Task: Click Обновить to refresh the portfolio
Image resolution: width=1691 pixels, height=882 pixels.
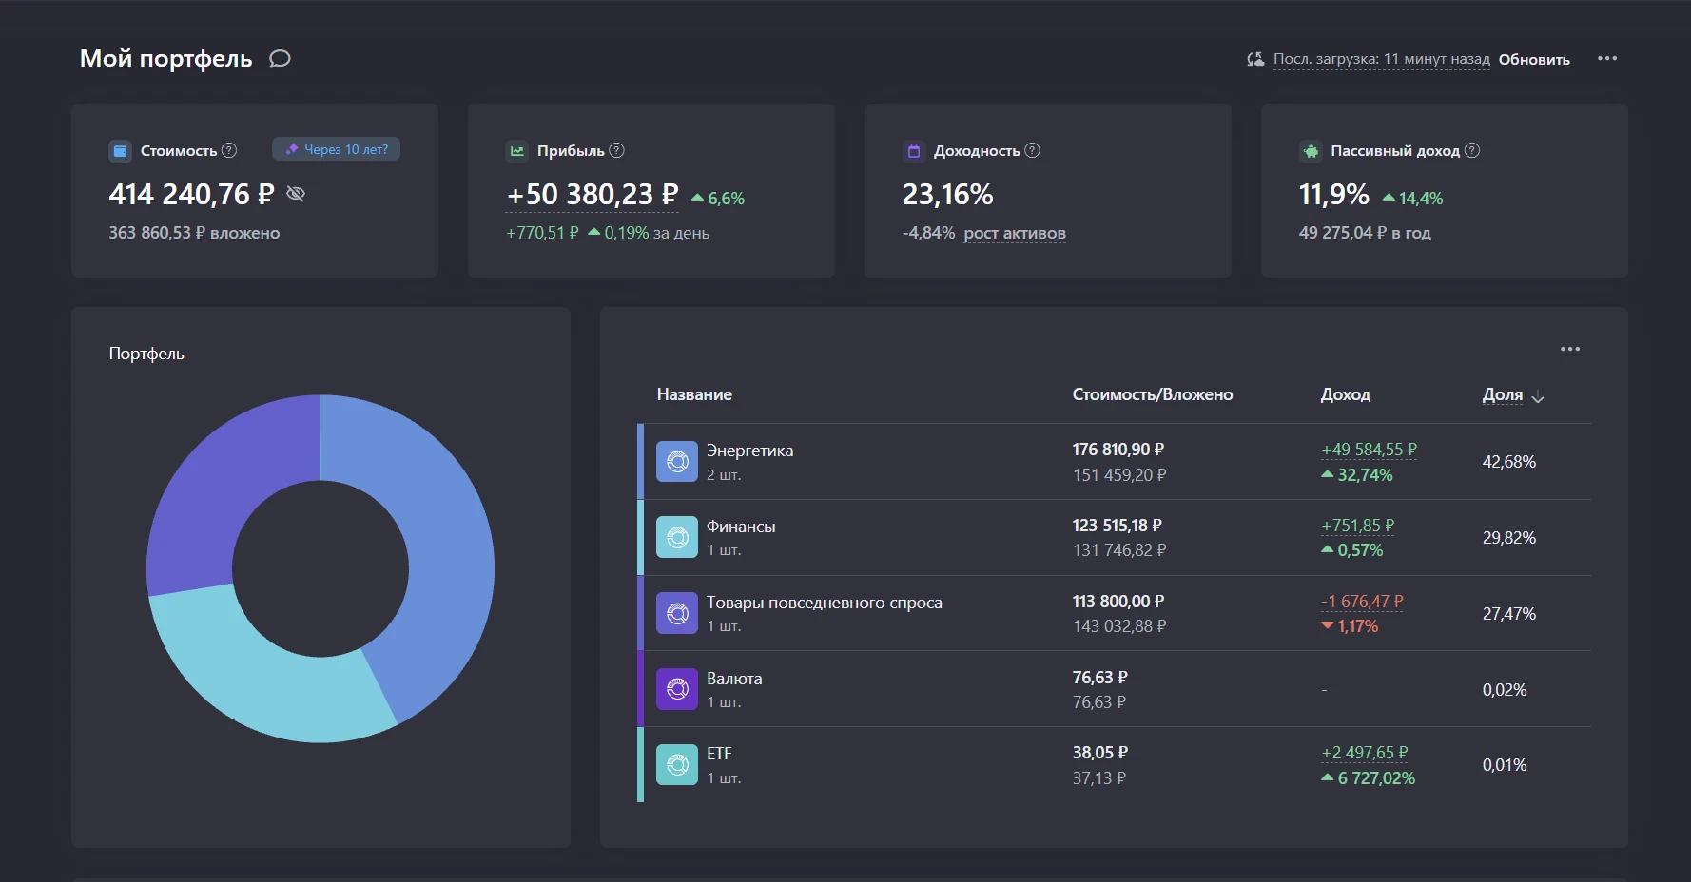Action: [1534, 59]
